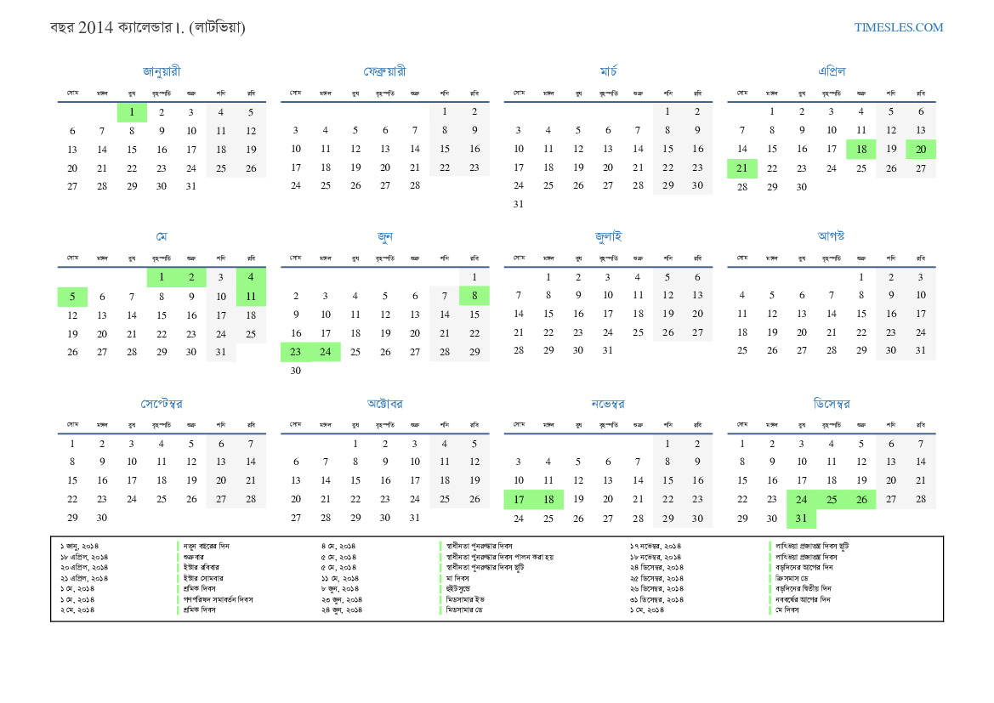Select highlighted 5 in the মে calendar
994x703 pixels.
point(72,297)
